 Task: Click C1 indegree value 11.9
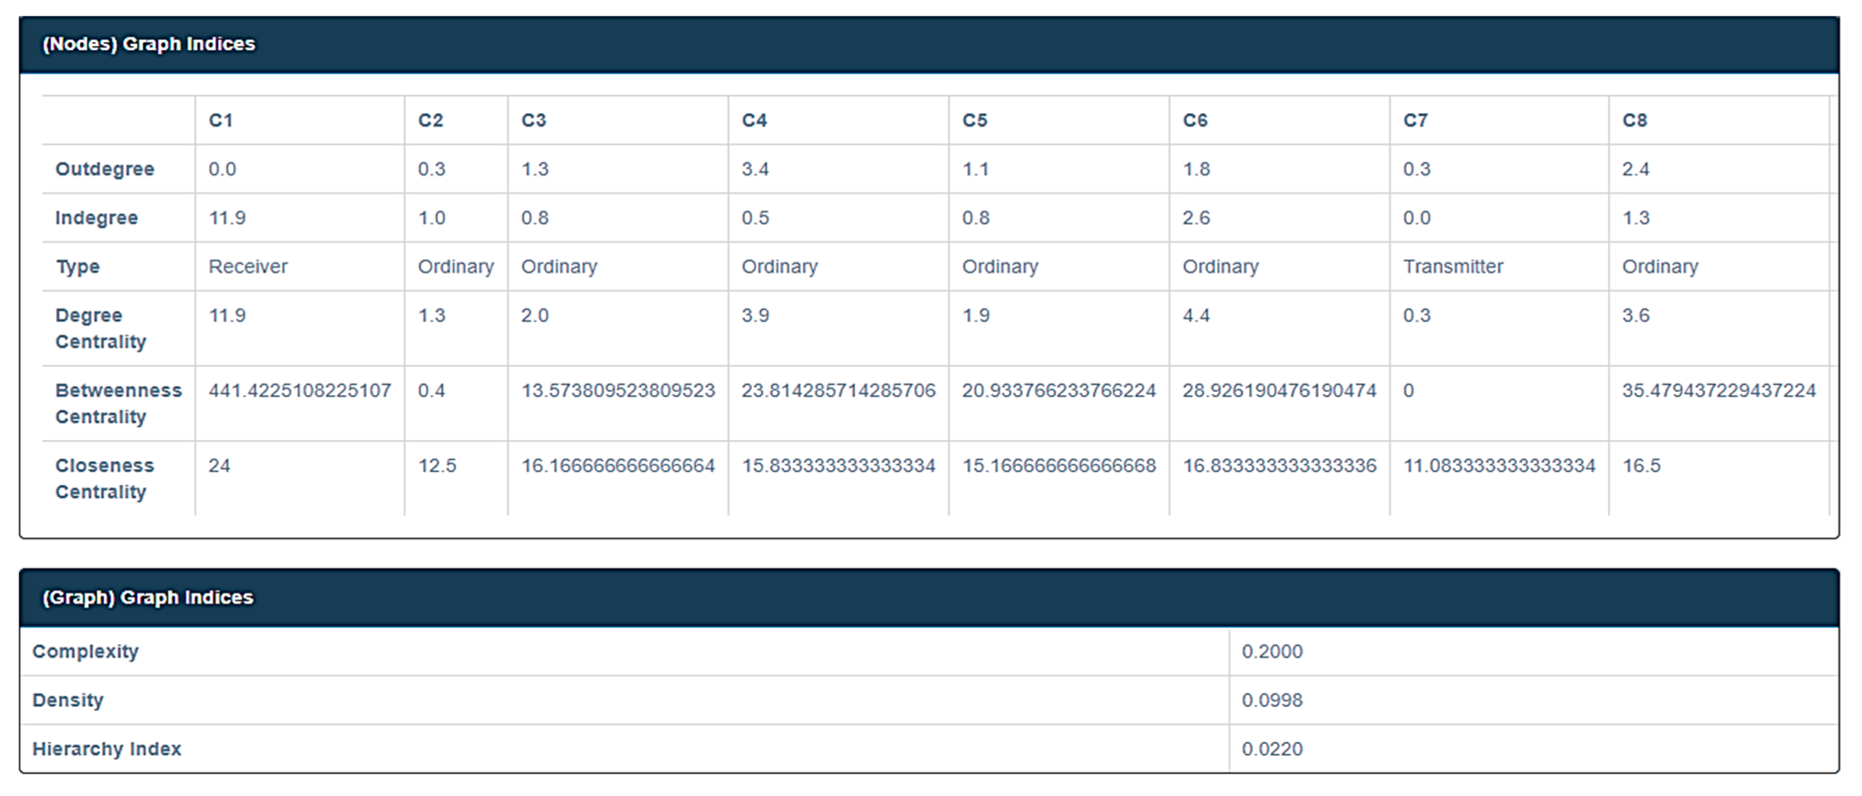tap(227, 218)
